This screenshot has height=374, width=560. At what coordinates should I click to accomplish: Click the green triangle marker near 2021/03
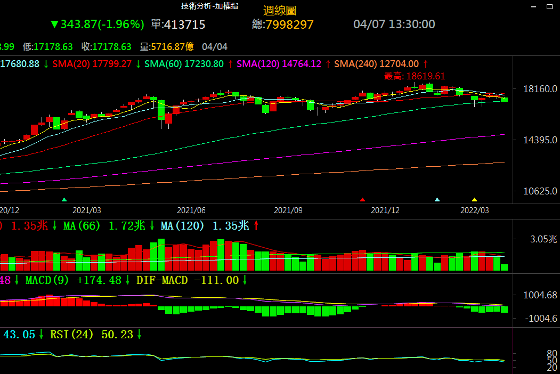64,200
